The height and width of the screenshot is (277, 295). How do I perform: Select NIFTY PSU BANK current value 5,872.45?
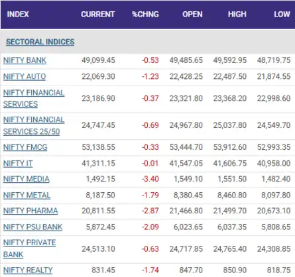pos(101,227)
